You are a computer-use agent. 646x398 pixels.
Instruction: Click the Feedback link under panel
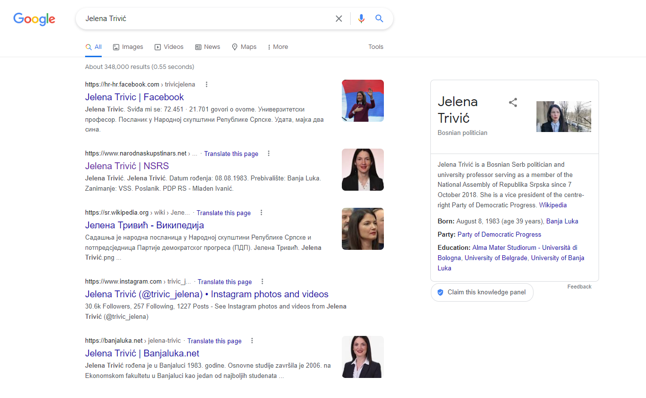(x=579, y=287)
